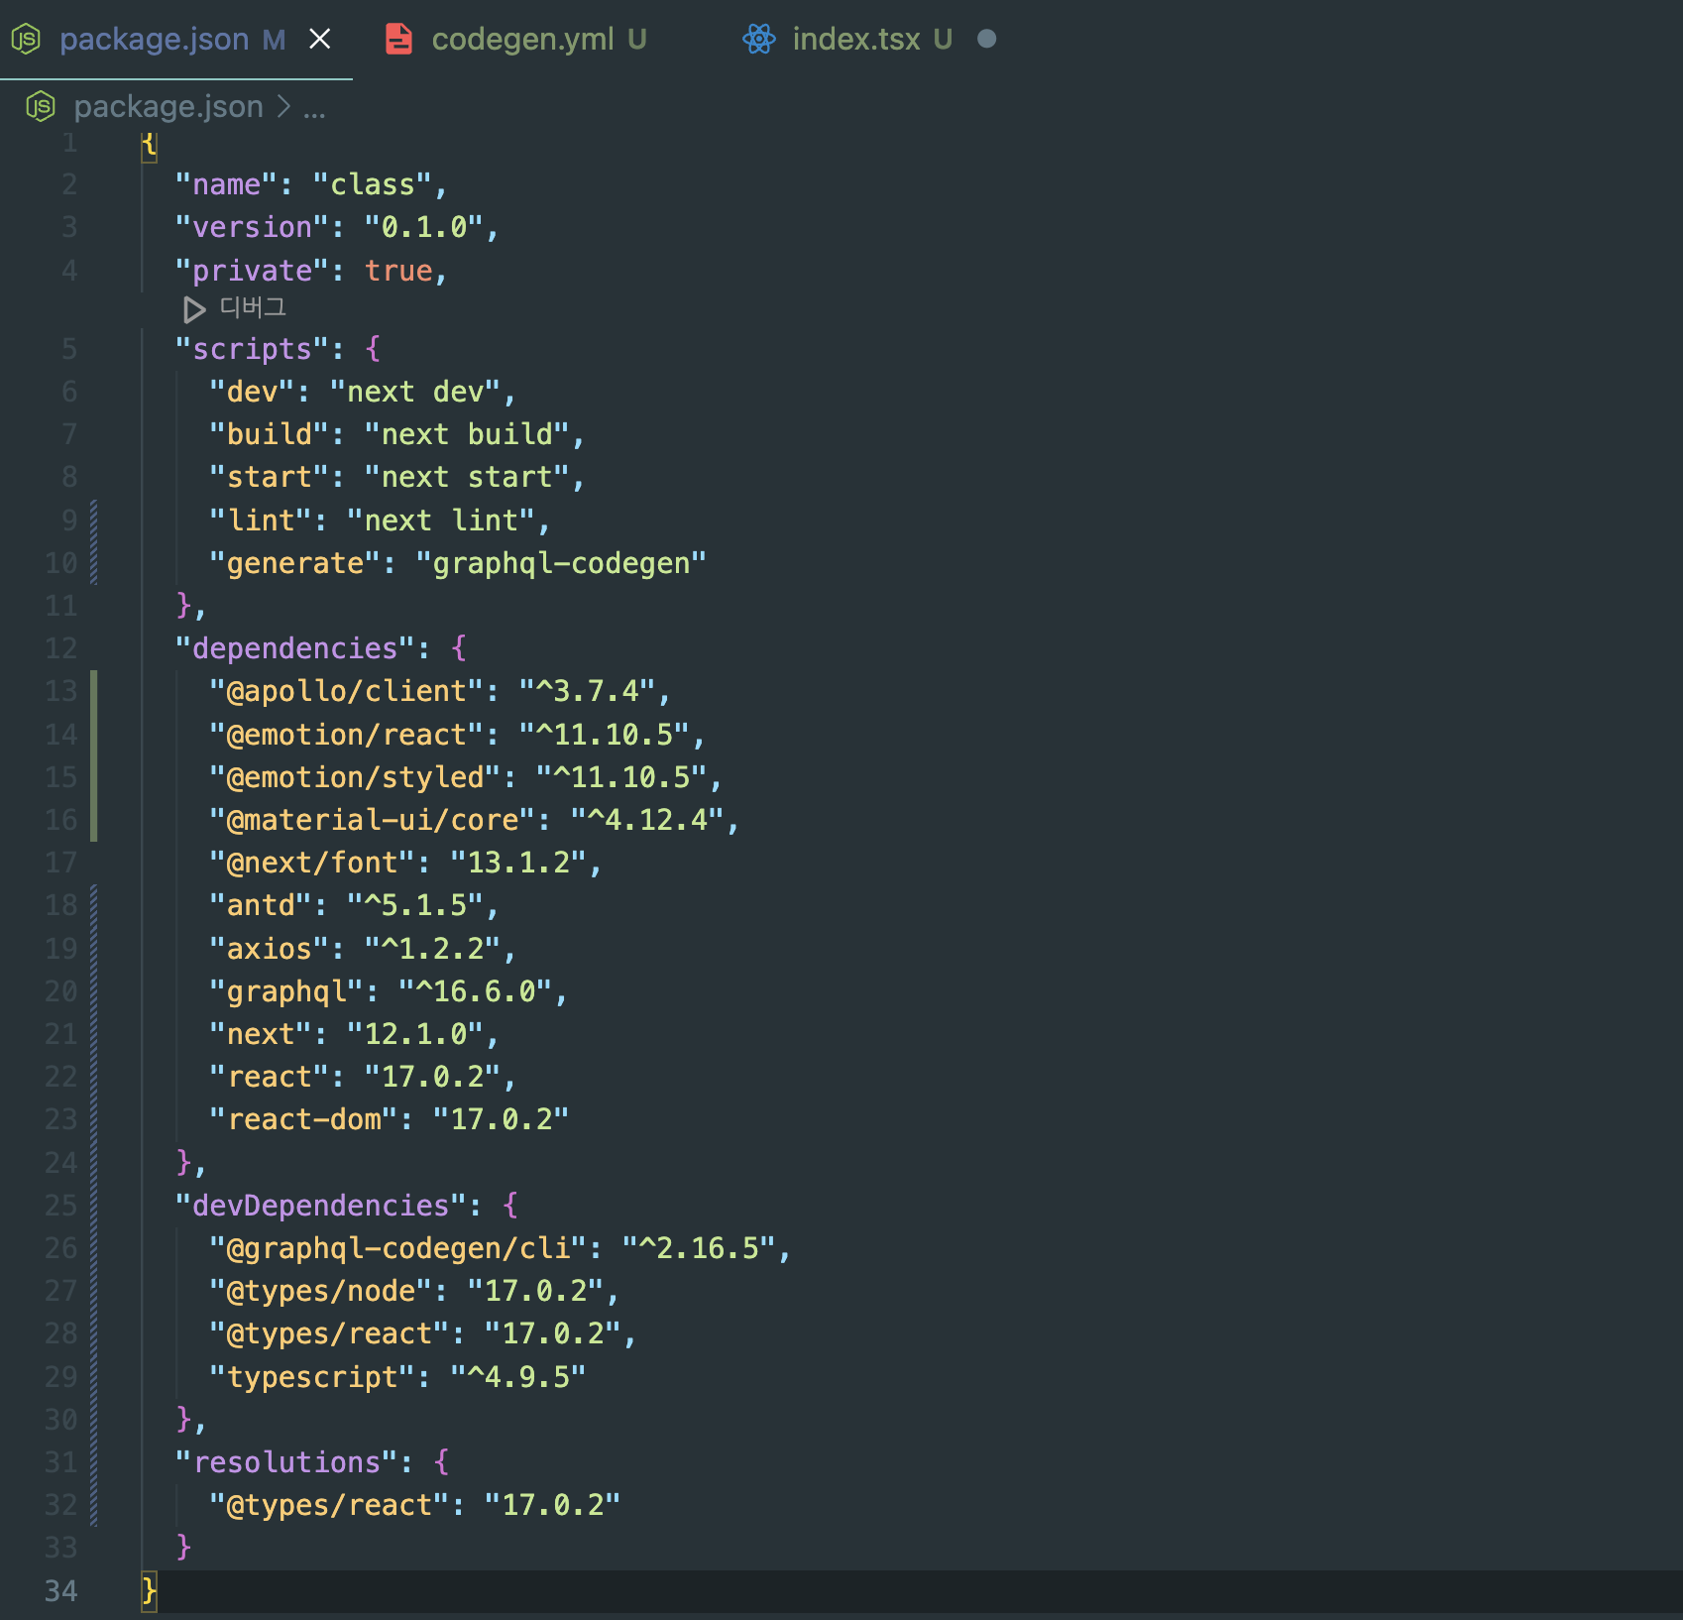Click the "typescript" devDependency key
This screenshot has width=1683, height=1620.
[x=312, y=1377]
